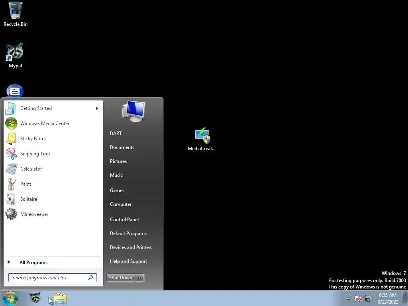
Task: Click the Paint label
Action: pos(26,184)
